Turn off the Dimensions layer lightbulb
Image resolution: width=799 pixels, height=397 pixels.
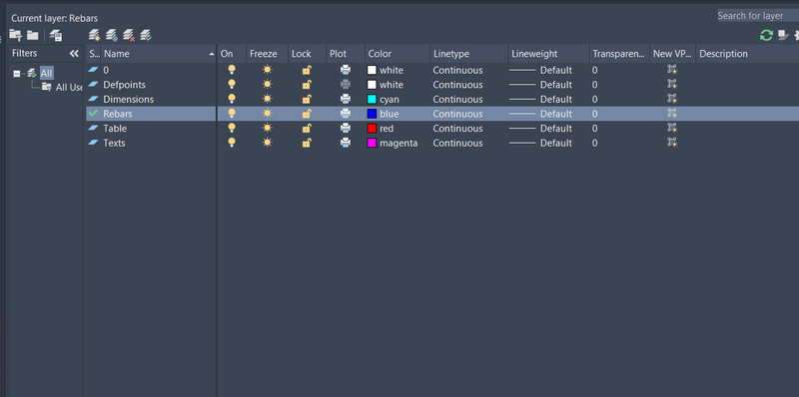tap(232, 99)
